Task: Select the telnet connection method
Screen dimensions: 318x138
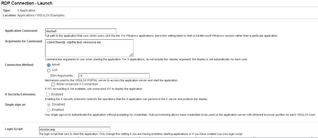Action: pos(49,65)
